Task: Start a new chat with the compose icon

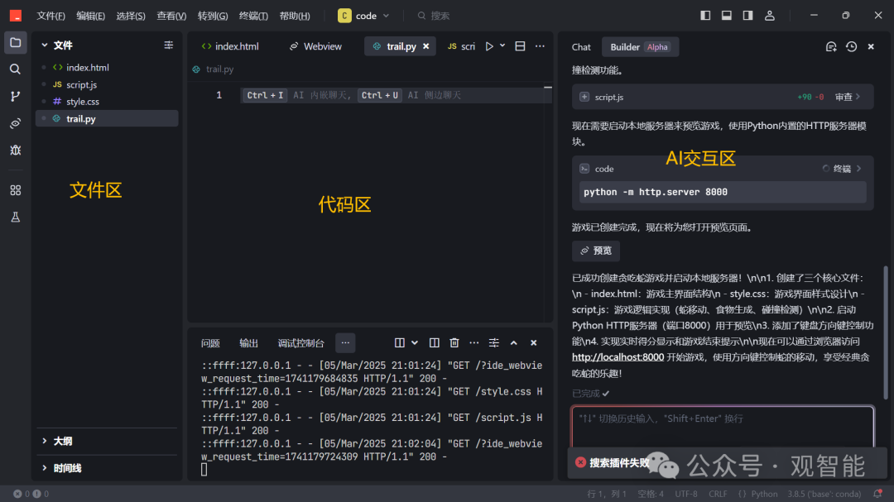Action: tap(831, 46)
